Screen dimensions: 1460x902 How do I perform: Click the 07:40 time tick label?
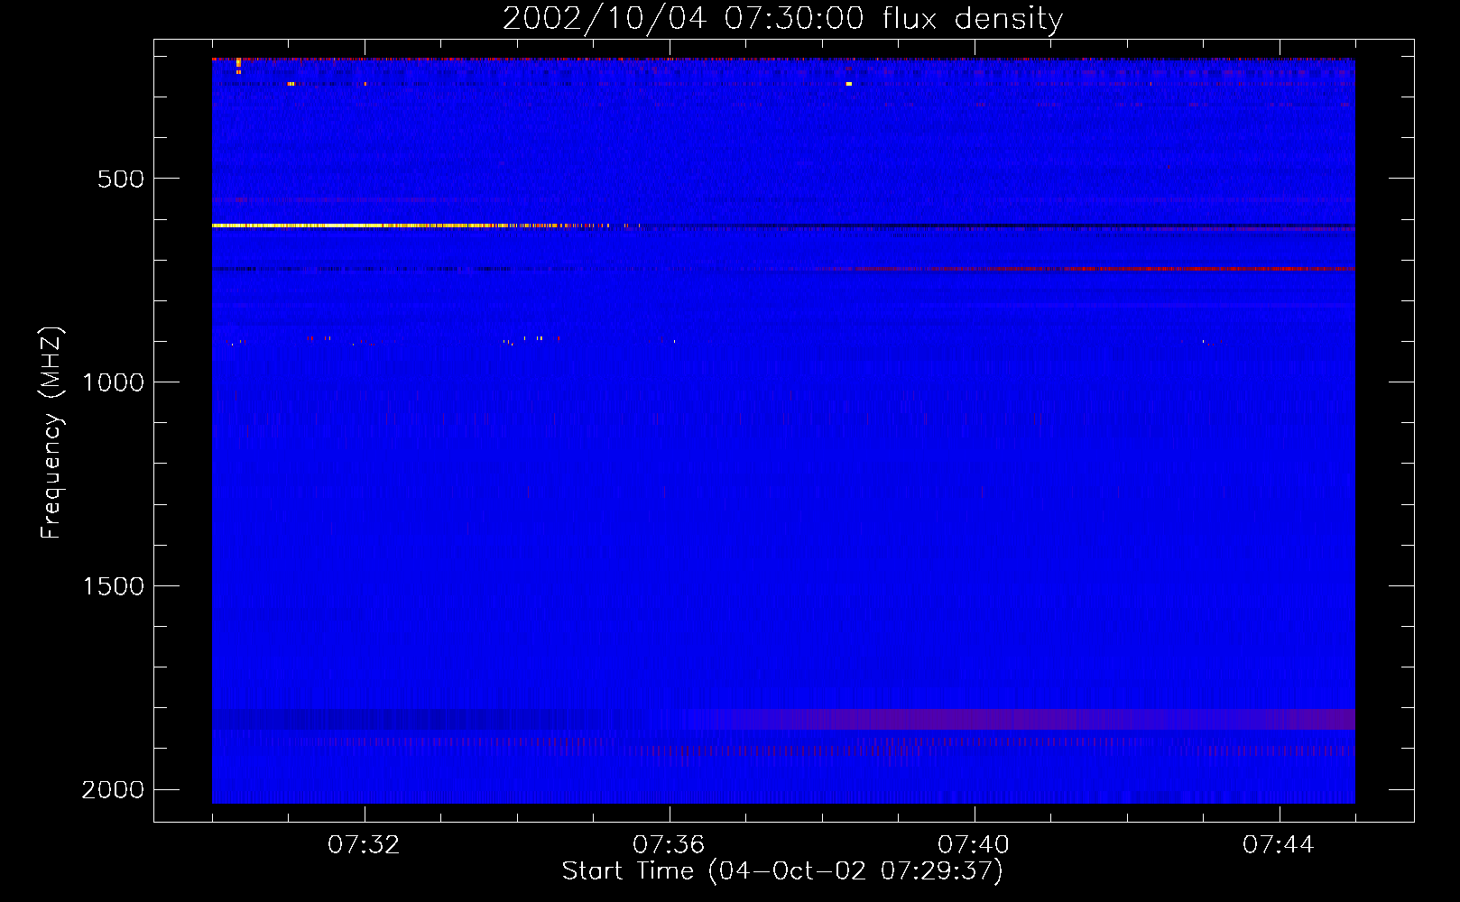(974, 845)
